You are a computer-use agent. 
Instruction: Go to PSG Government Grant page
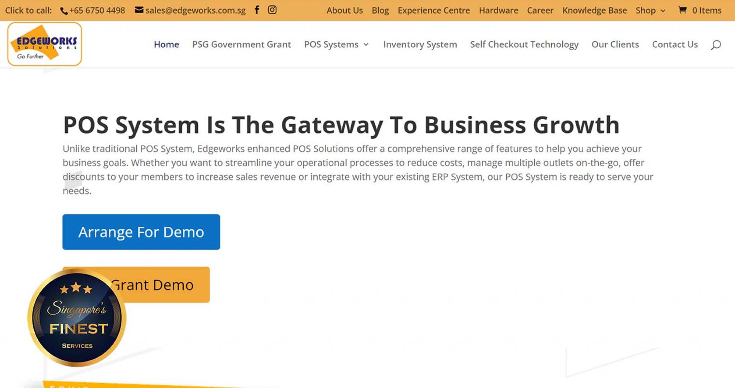241,44
